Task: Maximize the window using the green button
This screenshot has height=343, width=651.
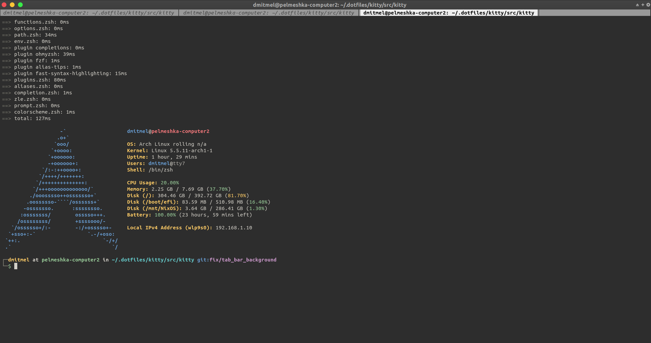Action: [x=20, y=5]
